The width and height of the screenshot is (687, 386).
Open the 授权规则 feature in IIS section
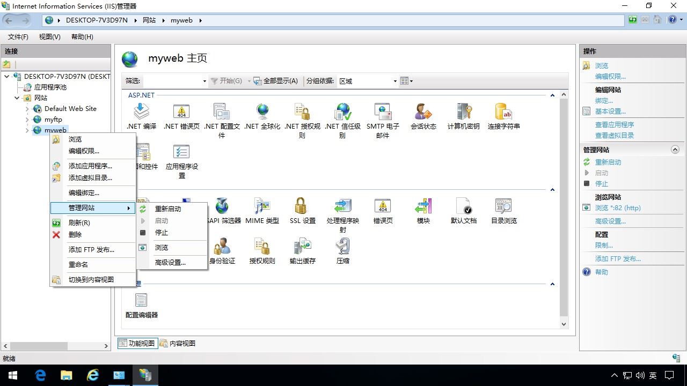coord(262,251)
